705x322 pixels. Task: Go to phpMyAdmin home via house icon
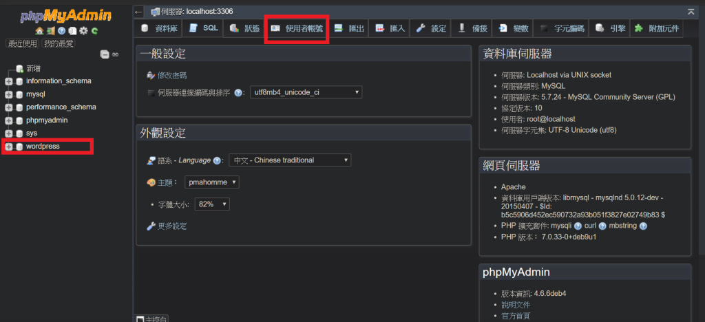point(39,31)
